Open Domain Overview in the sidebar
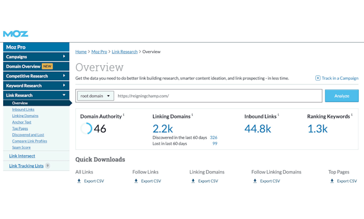Screen dimensions: 364x219 [x=36, y=66]
